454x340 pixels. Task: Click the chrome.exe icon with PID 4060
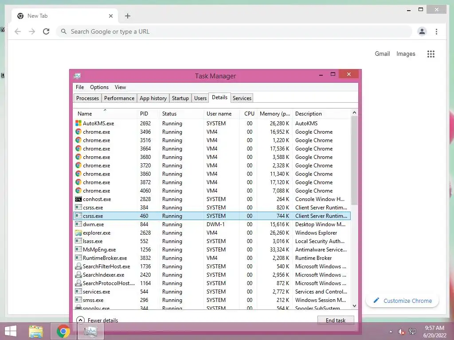pos(78,190)
